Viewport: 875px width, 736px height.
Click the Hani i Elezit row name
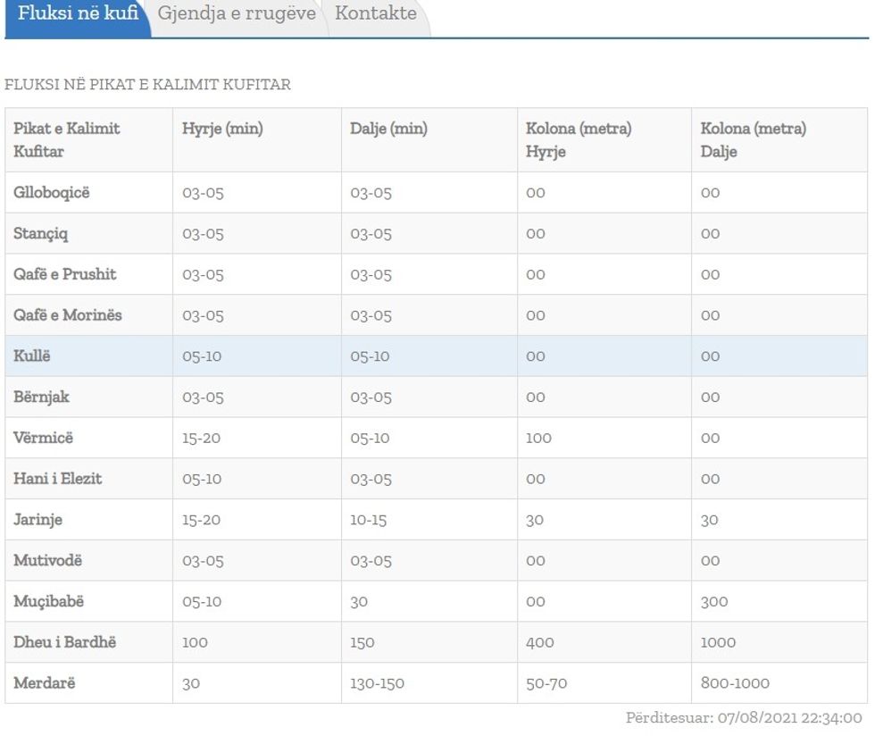pos(58,479)
